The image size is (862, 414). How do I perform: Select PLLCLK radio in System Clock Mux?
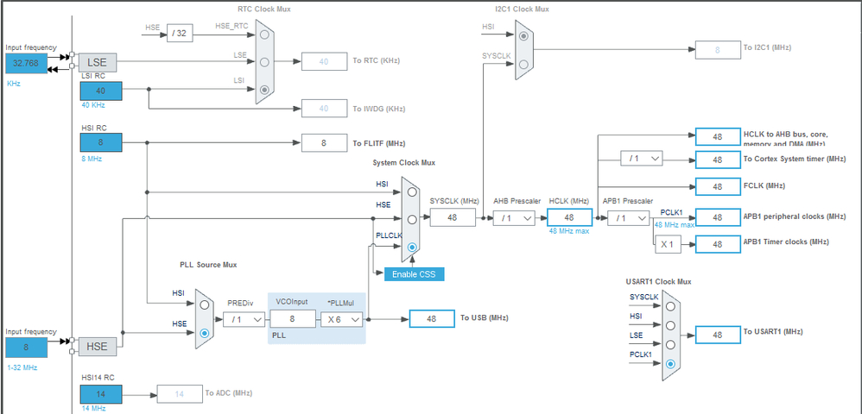(x=412, y=247)
